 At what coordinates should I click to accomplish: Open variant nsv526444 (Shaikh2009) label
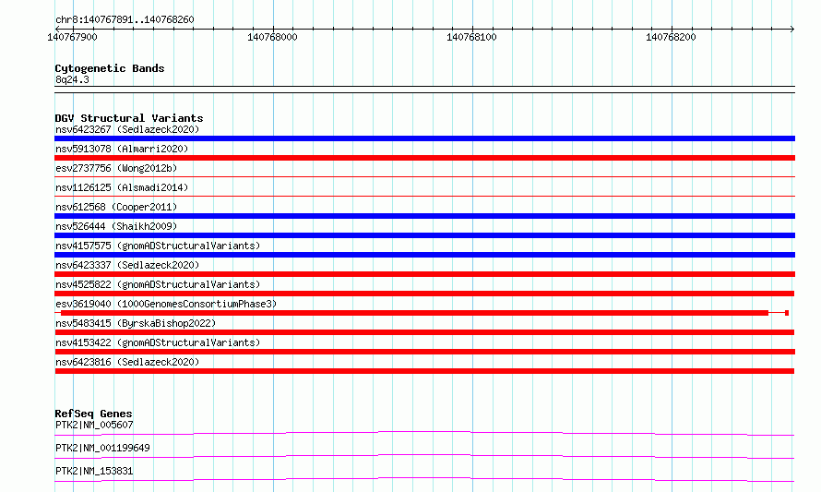(x=116, y=226)
